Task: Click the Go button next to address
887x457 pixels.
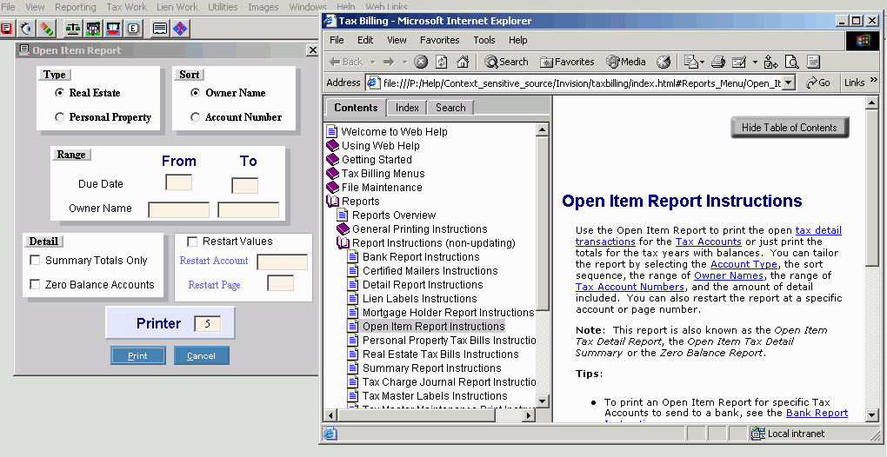Action: point(818,83)
